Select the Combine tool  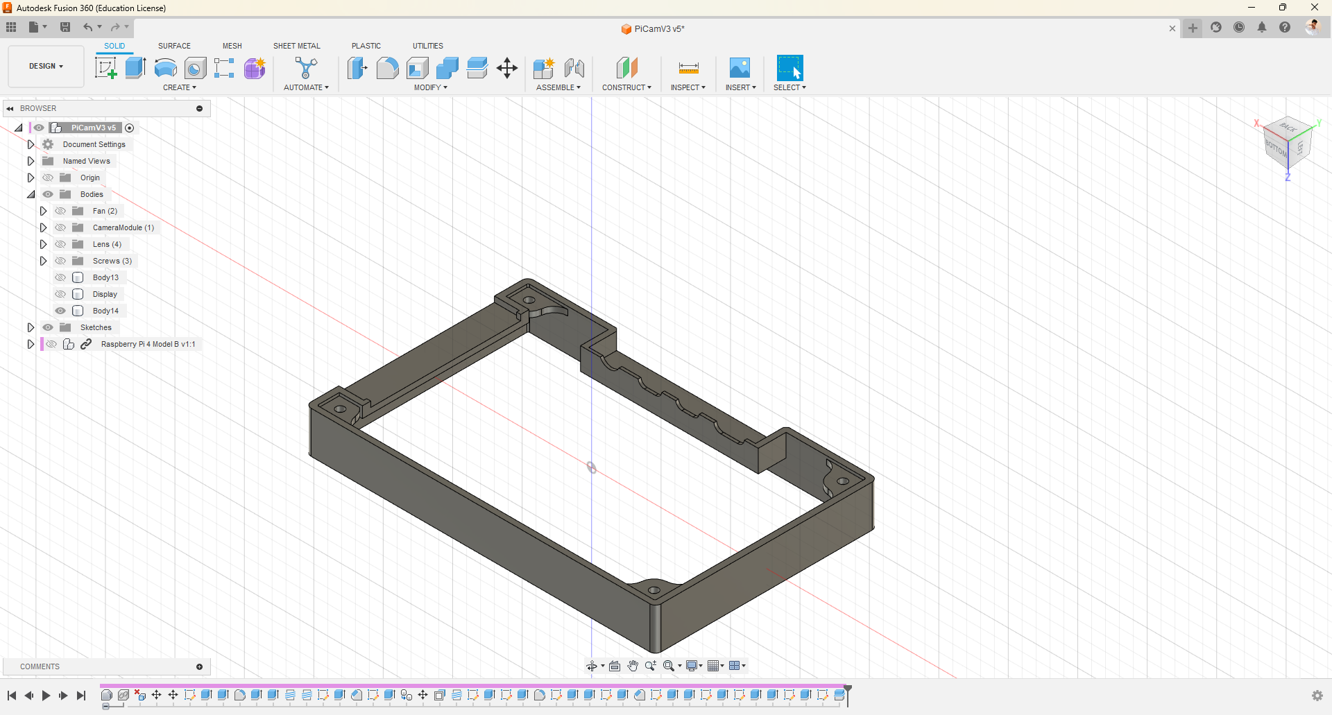(447, 68)
